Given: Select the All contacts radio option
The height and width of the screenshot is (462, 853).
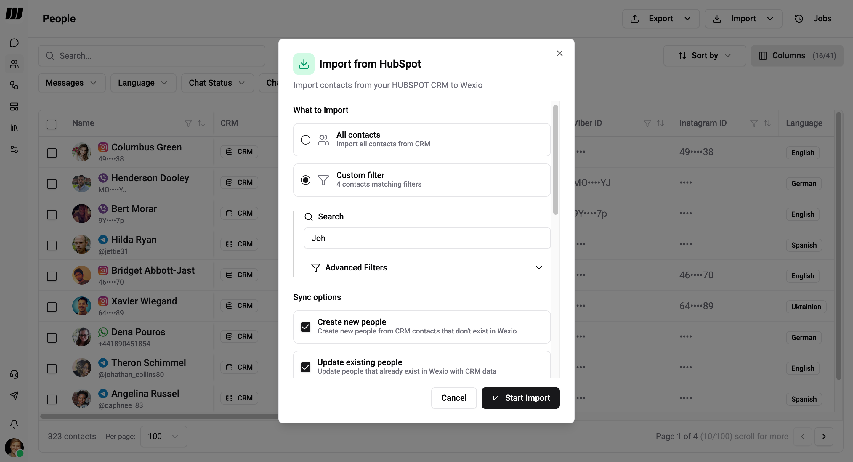Looking at the screenshot, I should [305, 139].
